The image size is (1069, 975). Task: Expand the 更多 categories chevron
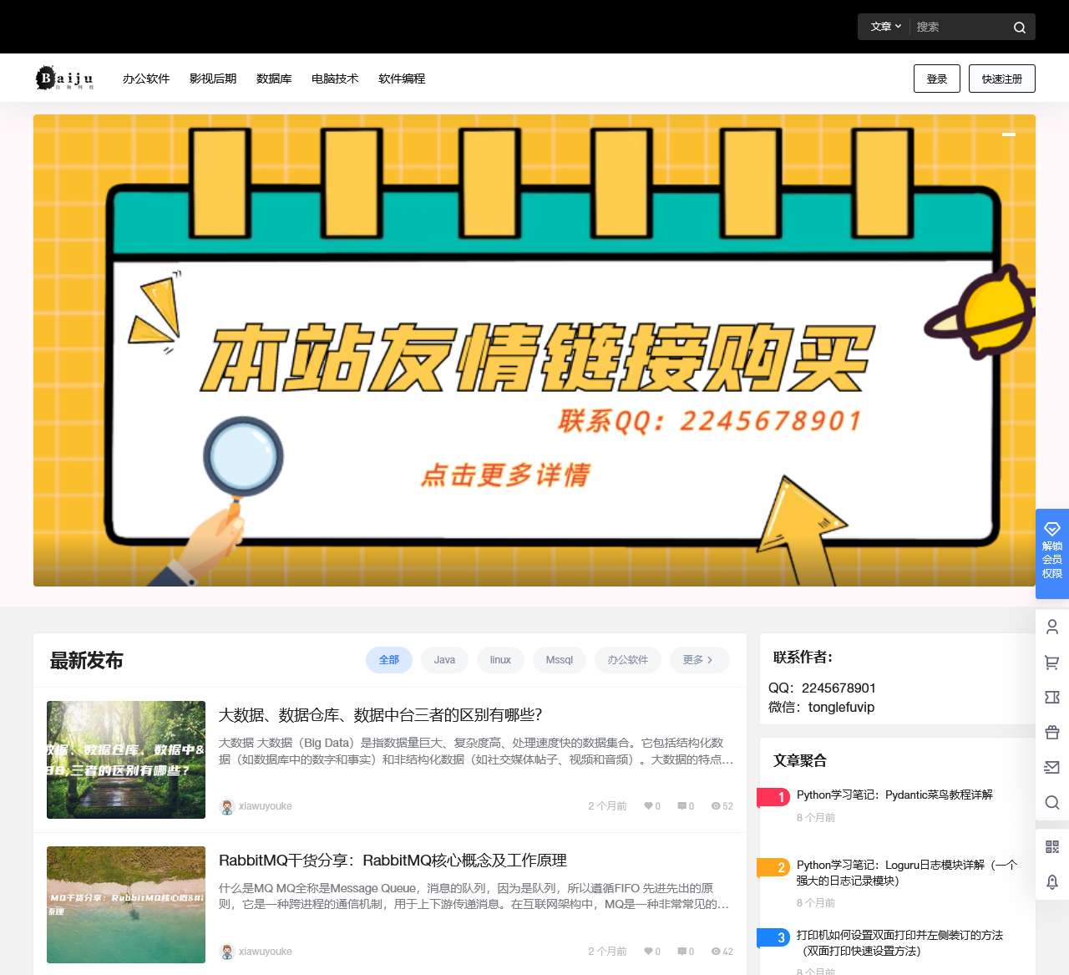point(699,660)
